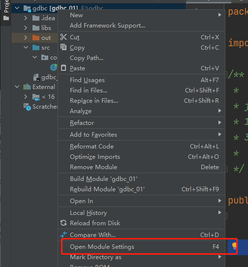Open the New submenu arrow
This screenshot has height=267, width=248.
tap(219, 15)
